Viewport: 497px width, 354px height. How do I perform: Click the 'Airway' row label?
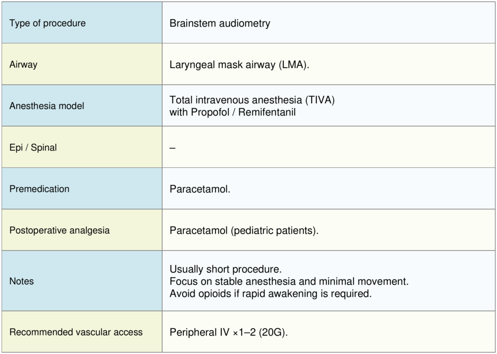click(x=23, y=64)
